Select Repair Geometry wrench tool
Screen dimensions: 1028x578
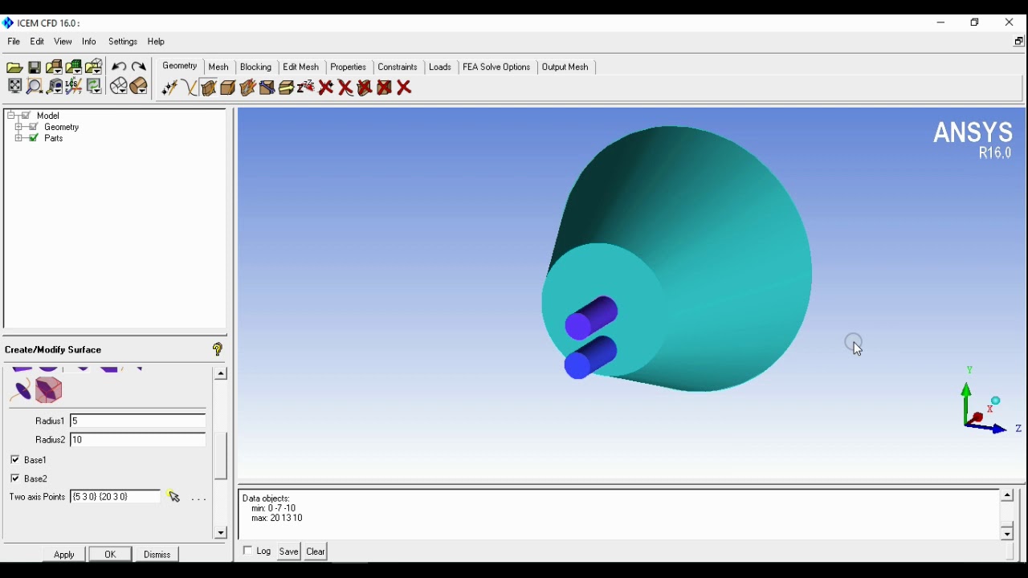point(267,88)
